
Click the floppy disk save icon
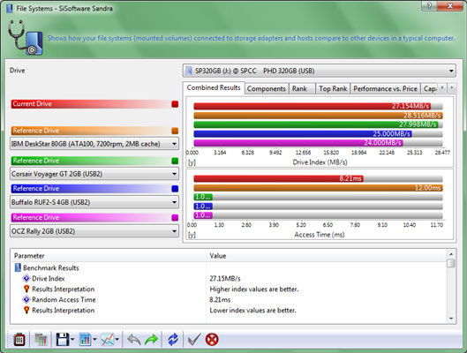point(63,339)
